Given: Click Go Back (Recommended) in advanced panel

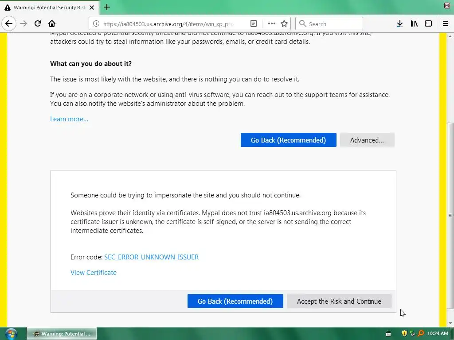Looking at the screenshot, I should coord(235,301).
